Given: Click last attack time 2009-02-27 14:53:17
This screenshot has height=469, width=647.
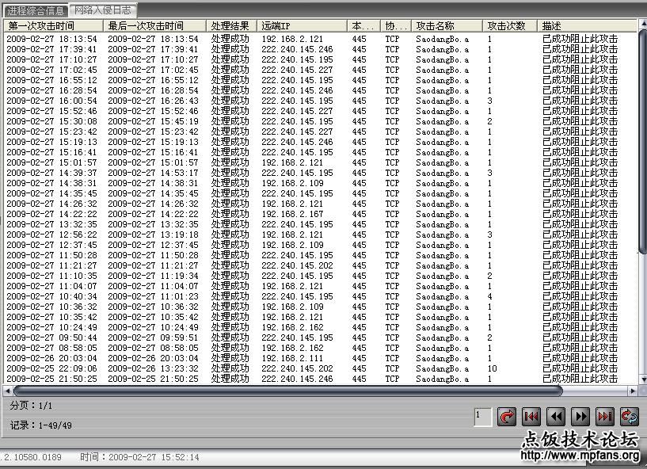Looking at the screenshot, I should click(153, 173).
